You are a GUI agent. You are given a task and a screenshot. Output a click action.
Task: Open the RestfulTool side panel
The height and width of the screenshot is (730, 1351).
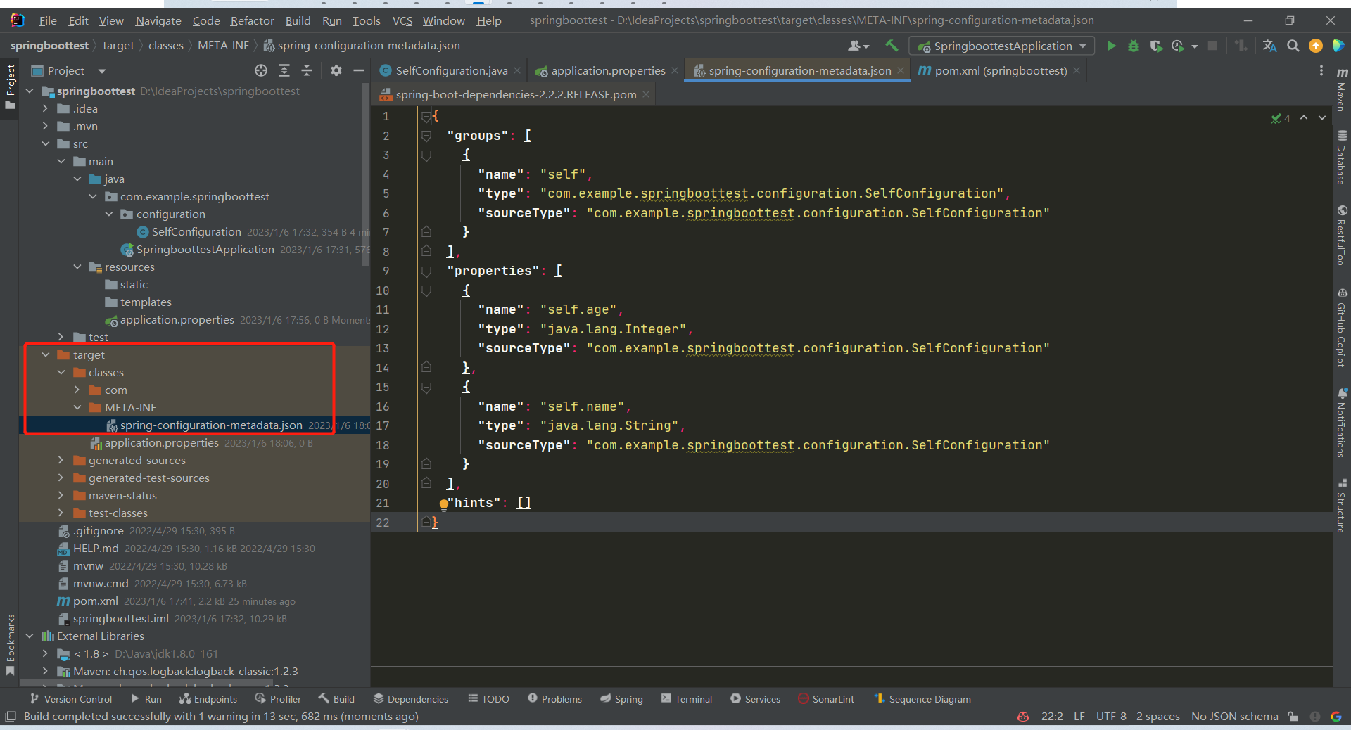point(1342,236)
